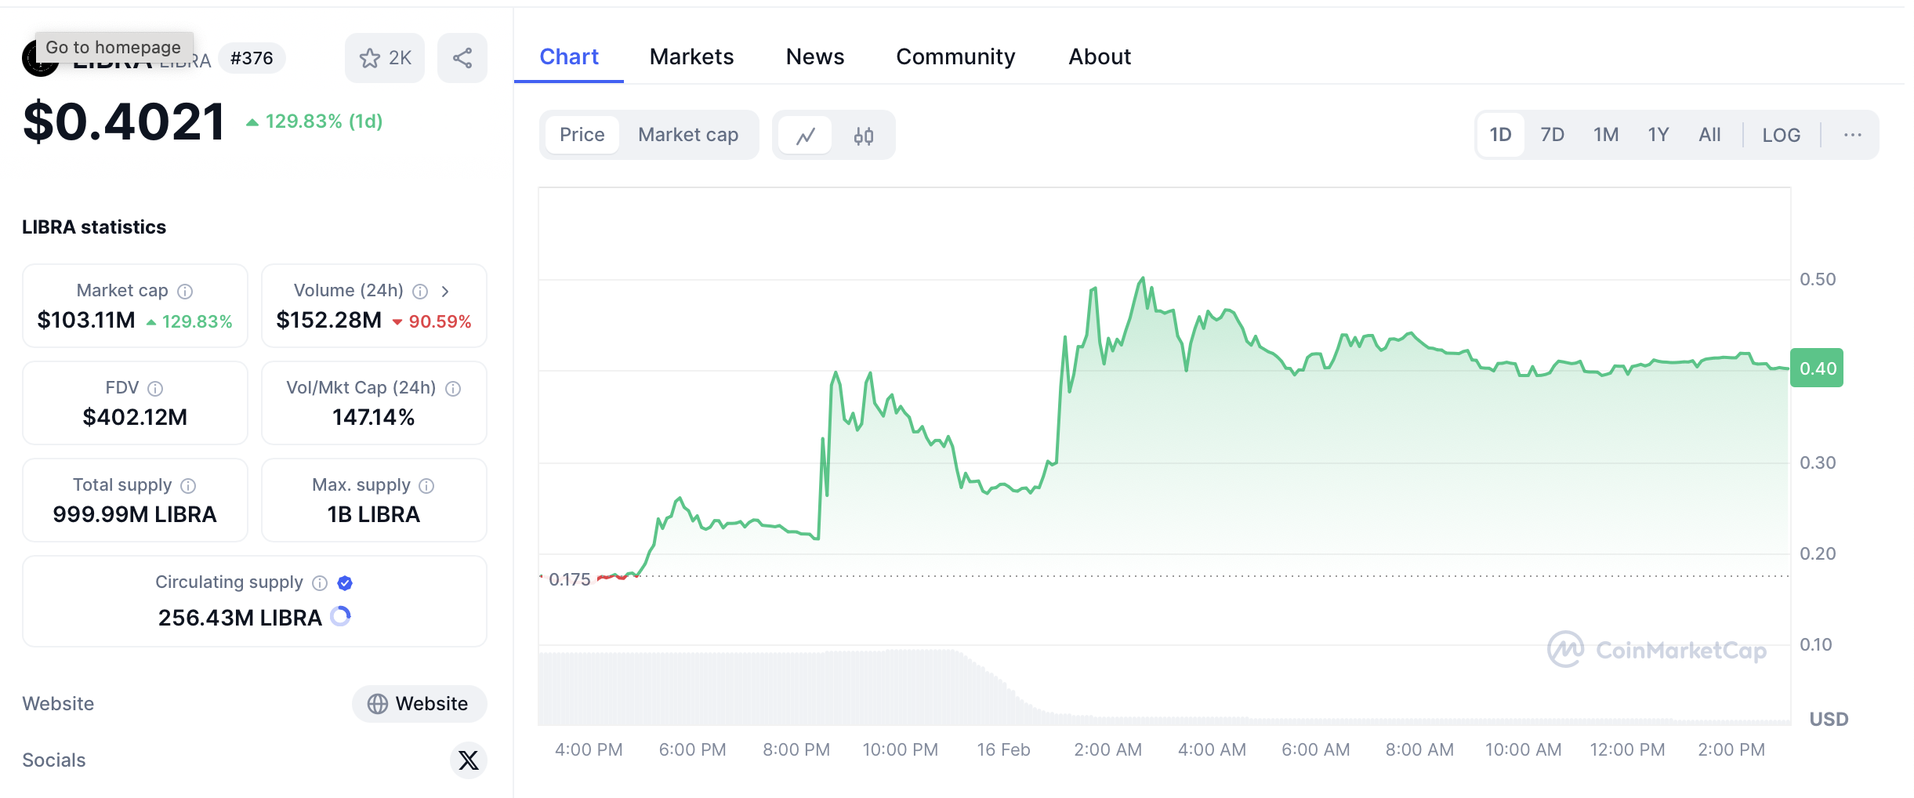
Task: Open the Markets tab
Action: (x=691, y=56)
